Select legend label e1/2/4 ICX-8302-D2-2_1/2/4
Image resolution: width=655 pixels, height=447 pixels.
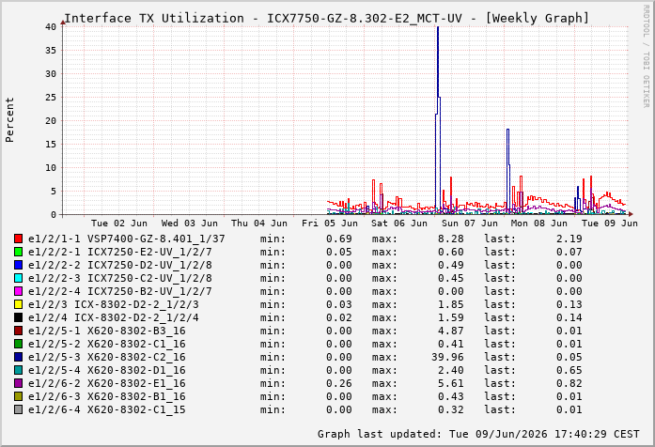tap(114, 317)
